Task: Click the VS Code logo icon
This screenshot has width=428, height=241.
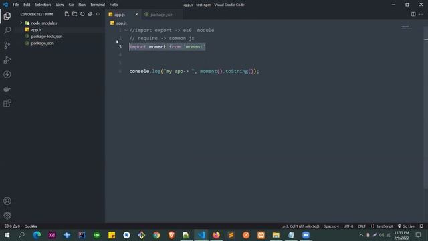Action: (x=5, y=5)
